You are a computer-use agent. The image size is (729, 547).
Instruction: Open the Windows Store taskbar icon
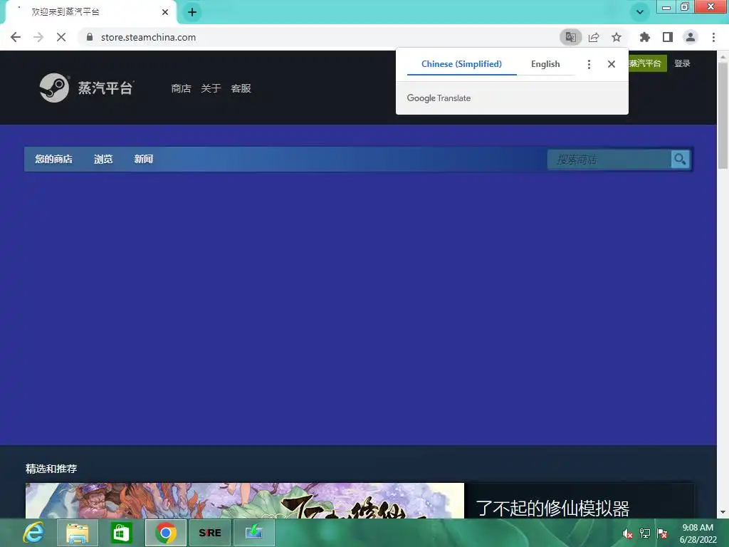pyautogui.click(x=121, y=533)
